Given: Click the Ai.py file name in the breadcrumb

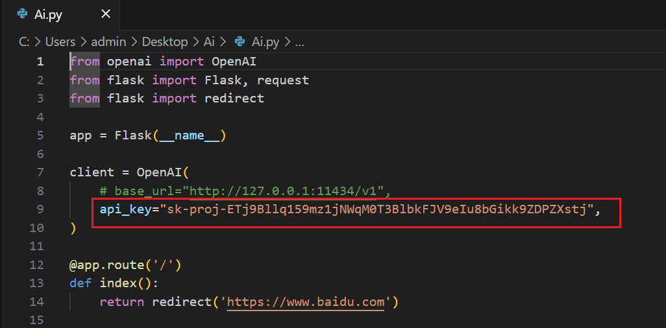Looking at the screenshot, I should tap(265, 41).
